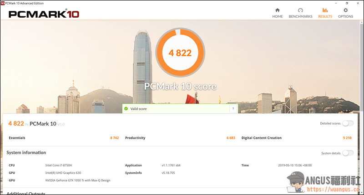This screenshot has width=364, height=195.
Task: Click the green valid score checkmark
Action: [126, 109]
